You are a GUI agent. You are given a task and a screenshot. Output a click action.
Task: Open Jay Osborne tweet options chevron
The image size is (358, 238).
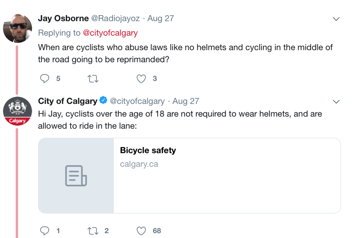(x=336, y=19)
